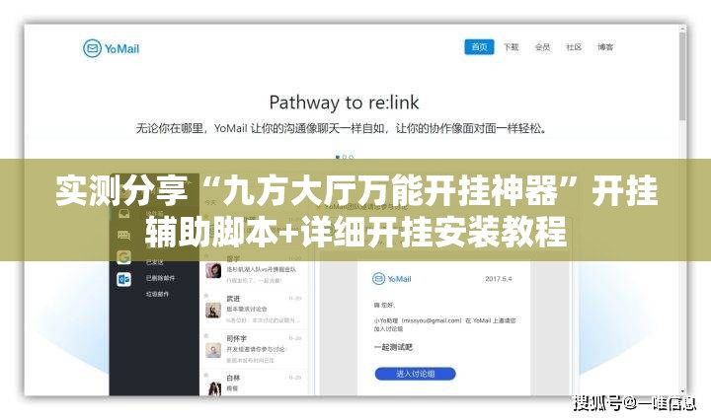Open the 已删除邮件 folder

coord(160,278)
